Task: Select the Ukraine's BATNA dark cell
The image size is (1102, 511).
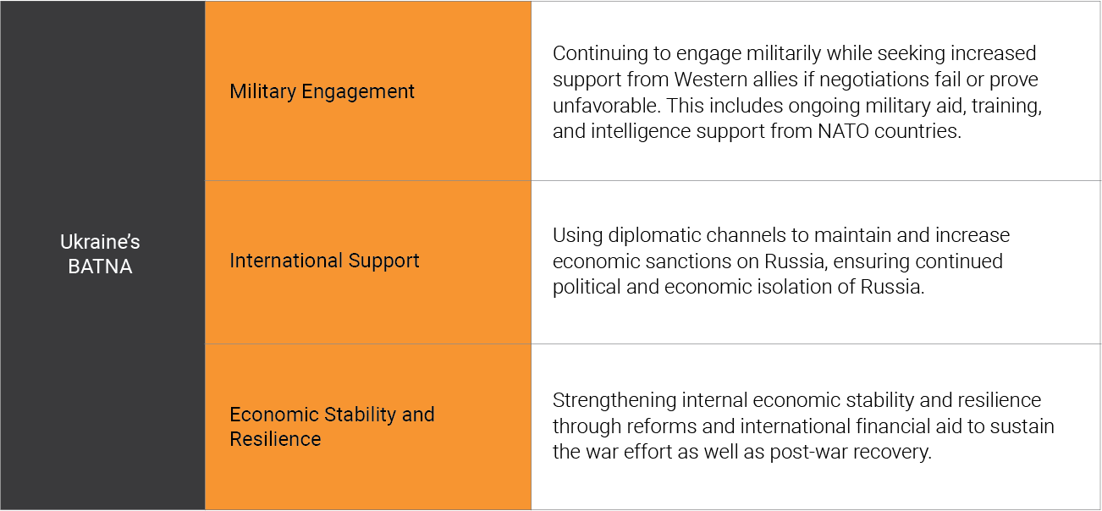Action: point(102,255)
